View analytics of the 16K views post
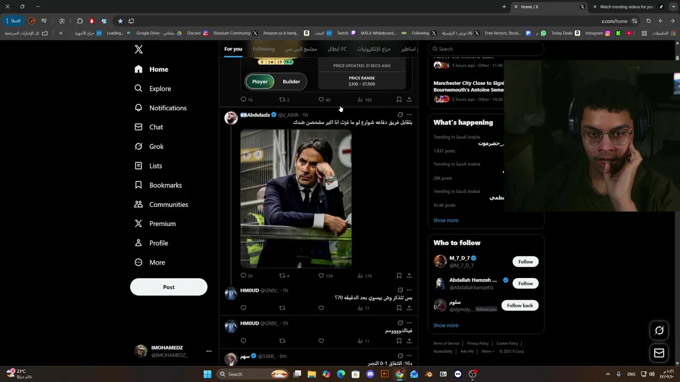 (x=364, y=99)
